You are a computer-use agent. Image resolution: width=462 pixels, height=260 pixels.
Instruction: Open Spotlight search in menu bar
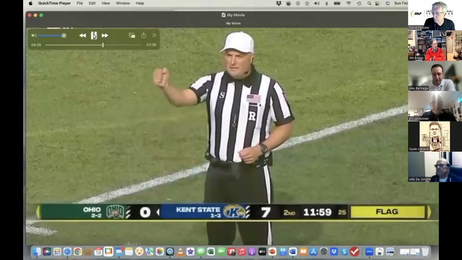369,3
